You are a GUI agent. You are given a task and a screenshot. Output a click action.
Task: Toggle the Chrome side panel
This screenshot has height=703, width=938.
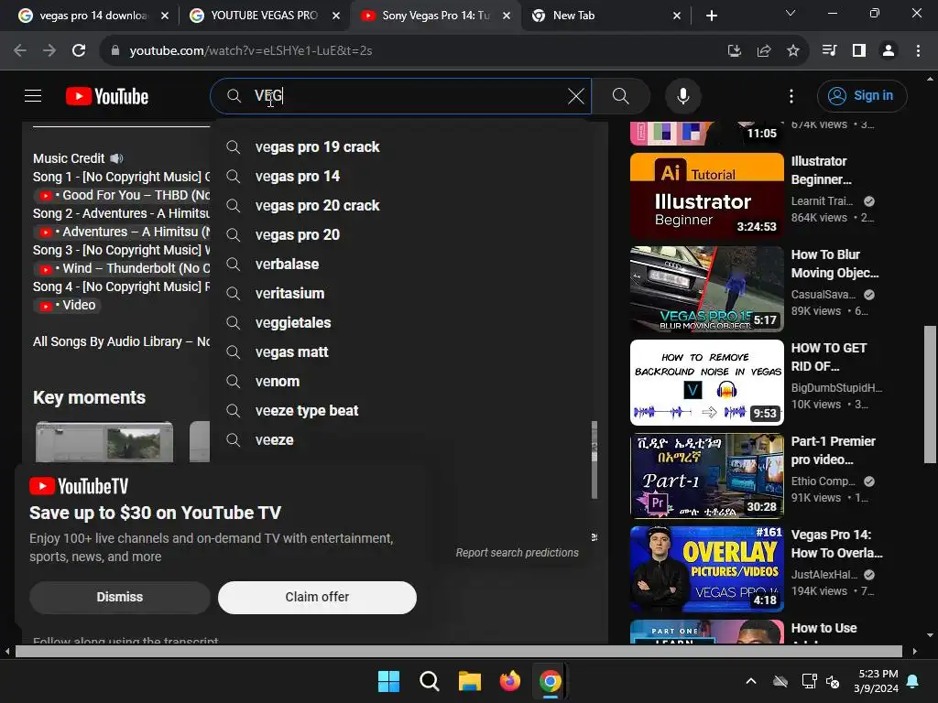point(859,51)
